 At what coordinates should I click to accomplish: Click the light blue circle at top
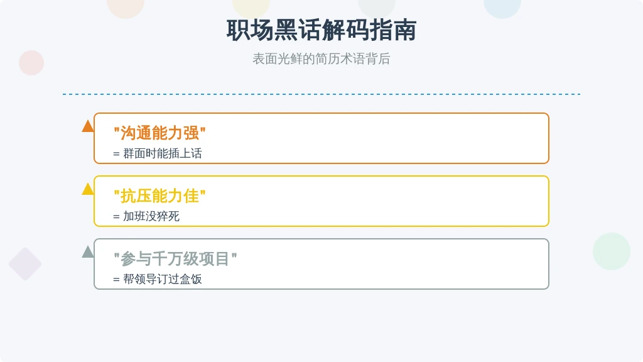click(502, 6)
